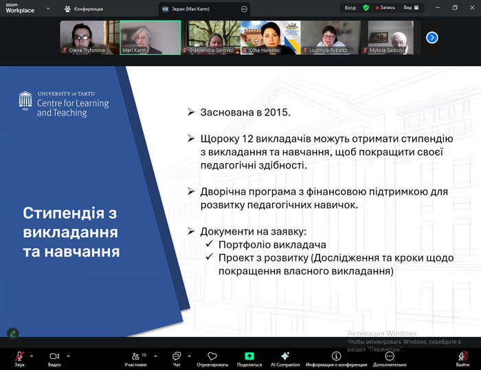The image size is (481, 370).
Task: Click the Выйти leave meeting button
Action: point(462,357)
